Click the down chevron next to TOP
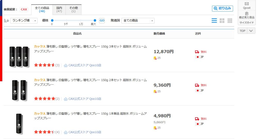264x139 pixels. 251,31
